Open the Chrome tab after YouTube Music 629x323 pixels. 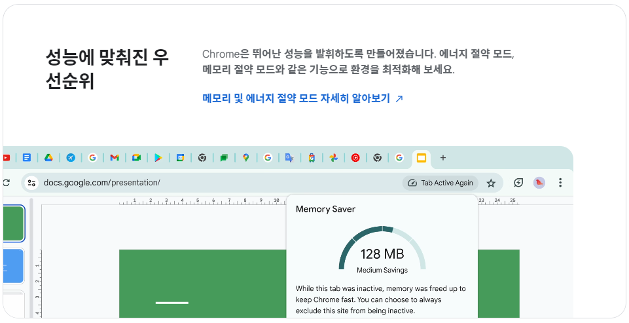(377, 158)
